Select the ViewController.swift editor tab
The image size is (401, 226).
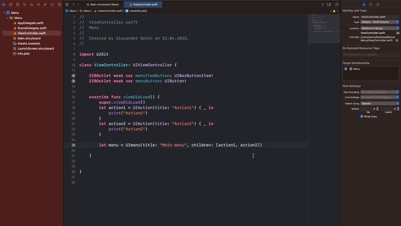click(143, 4)
